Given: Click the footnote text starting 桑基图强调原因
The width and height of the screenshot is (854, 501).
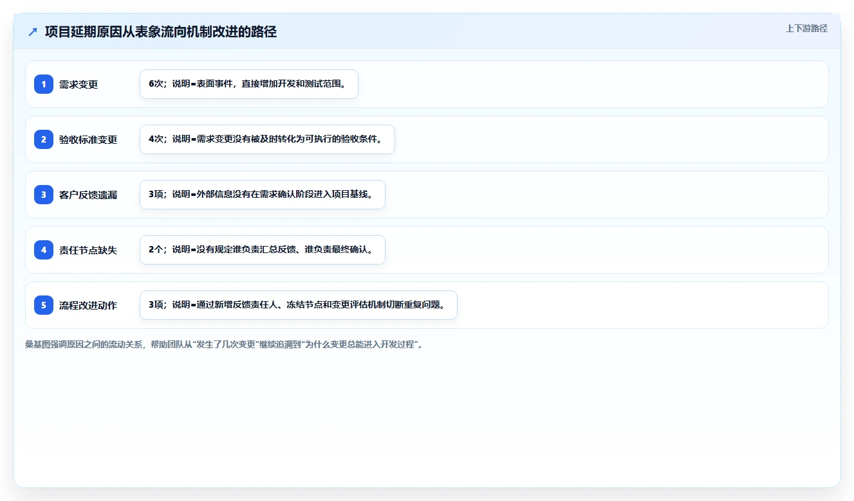Looking at the screenshot, I should coord(224,344).
